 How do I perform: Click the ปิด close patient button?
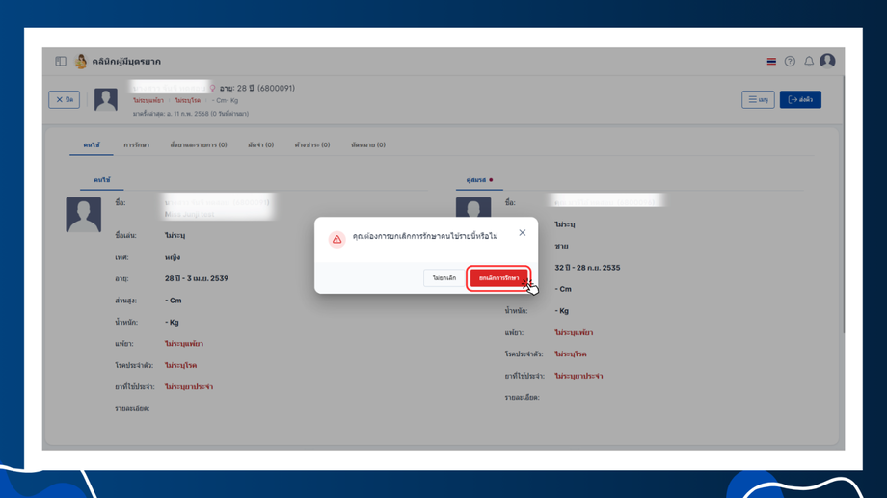point(64,99)
